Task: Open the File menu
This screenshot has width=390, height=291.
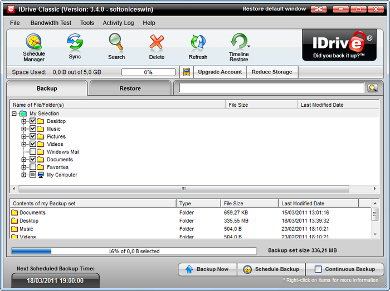Action: click(x=15, y=23)
